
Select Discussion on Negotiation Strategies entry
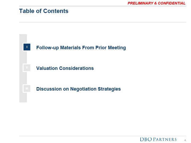click(79, 89)
